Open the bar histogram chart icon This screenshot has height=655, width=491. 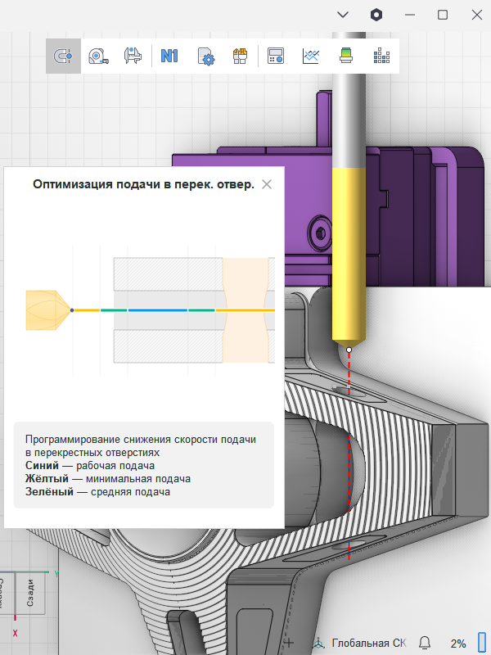tap(381, 56)
